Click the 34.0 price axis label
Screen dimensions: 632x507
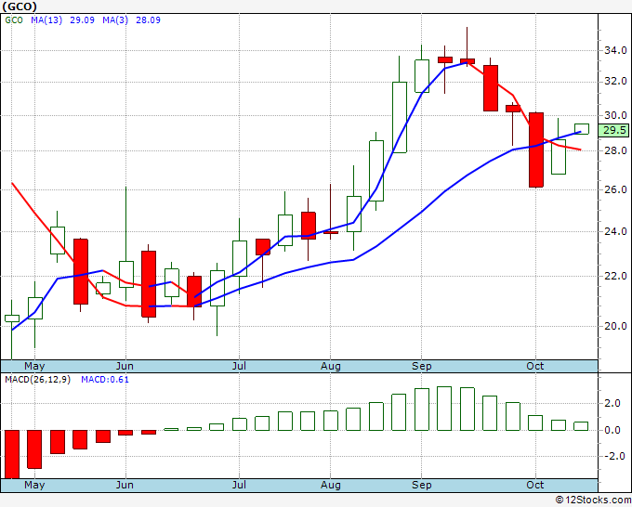[x=615, y=50]
